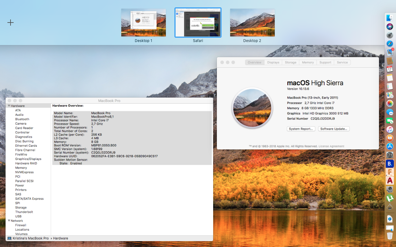
Task: Select Graphics/Displays entry
Action: [28, 159]
